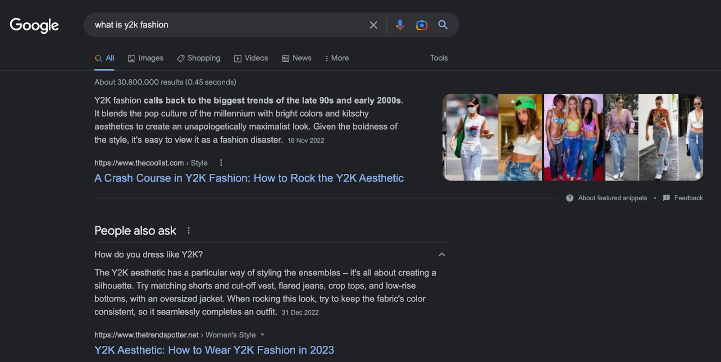Click About featured snippets help icon
Viewport: 721px width, 362px height.
(570, 198)
